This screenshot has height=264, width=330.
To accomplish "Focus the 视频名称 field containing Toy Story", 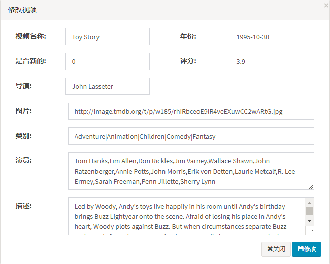I will point(108,37).
